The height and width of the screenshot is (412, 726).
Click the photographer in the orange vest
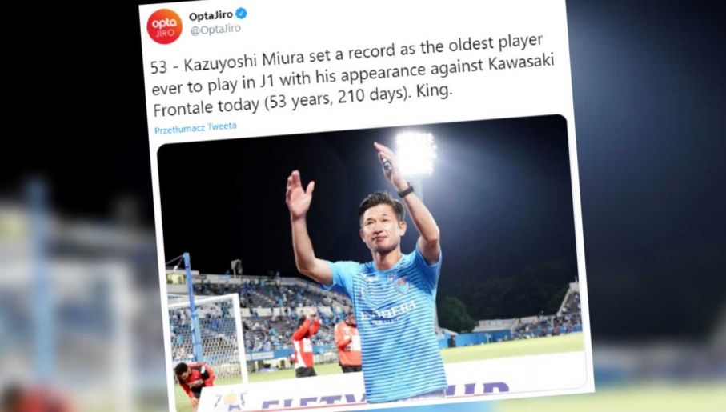[x=348, y=342]
